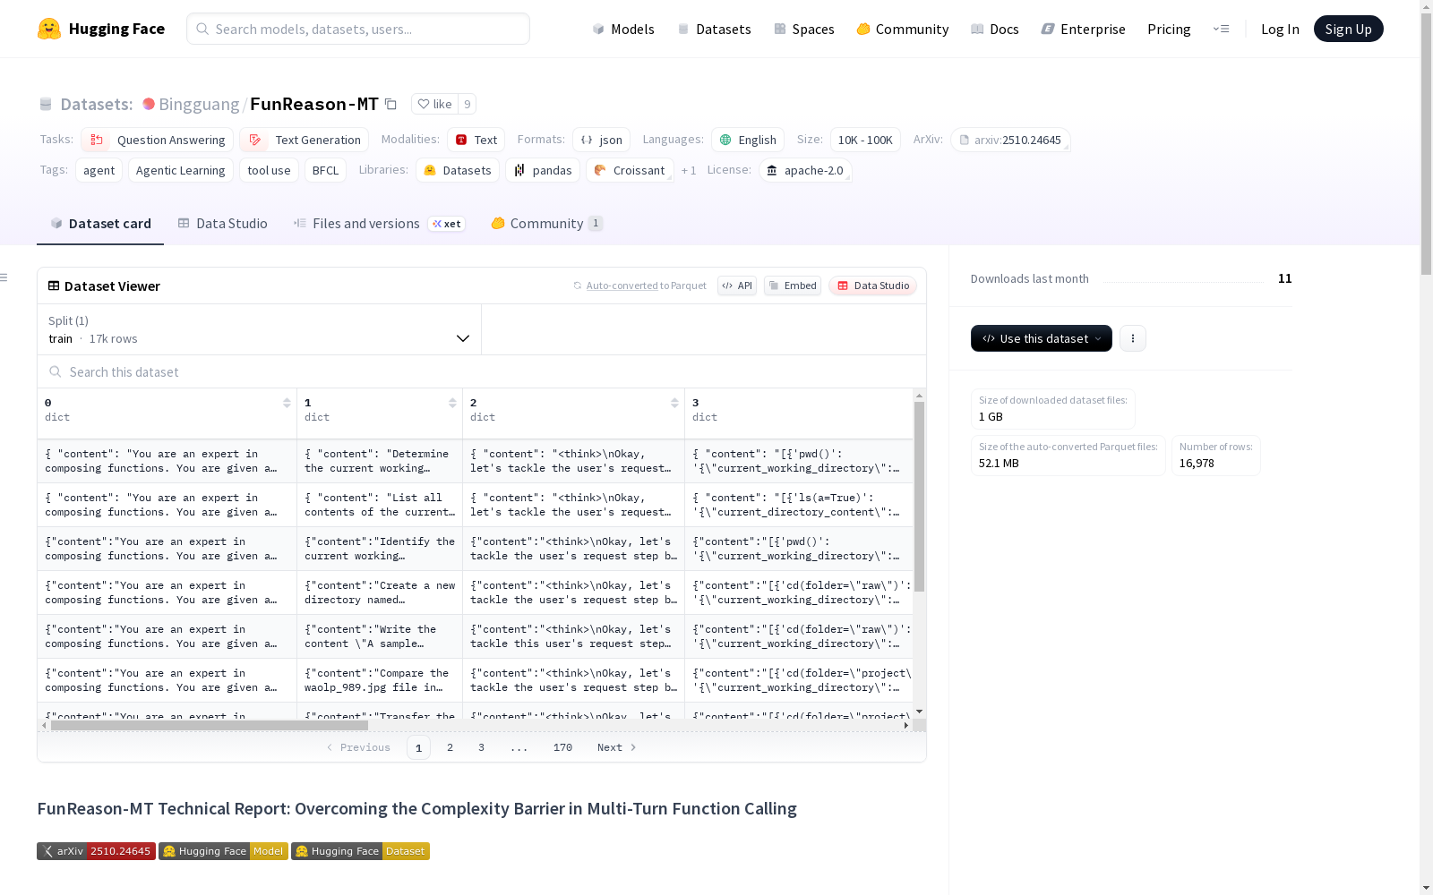
Task: Open Community in top navigation
Action: (902, 29)
